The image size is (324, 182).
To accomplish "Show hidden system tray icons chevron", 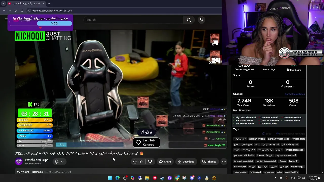I will click(x=276, y=178).
